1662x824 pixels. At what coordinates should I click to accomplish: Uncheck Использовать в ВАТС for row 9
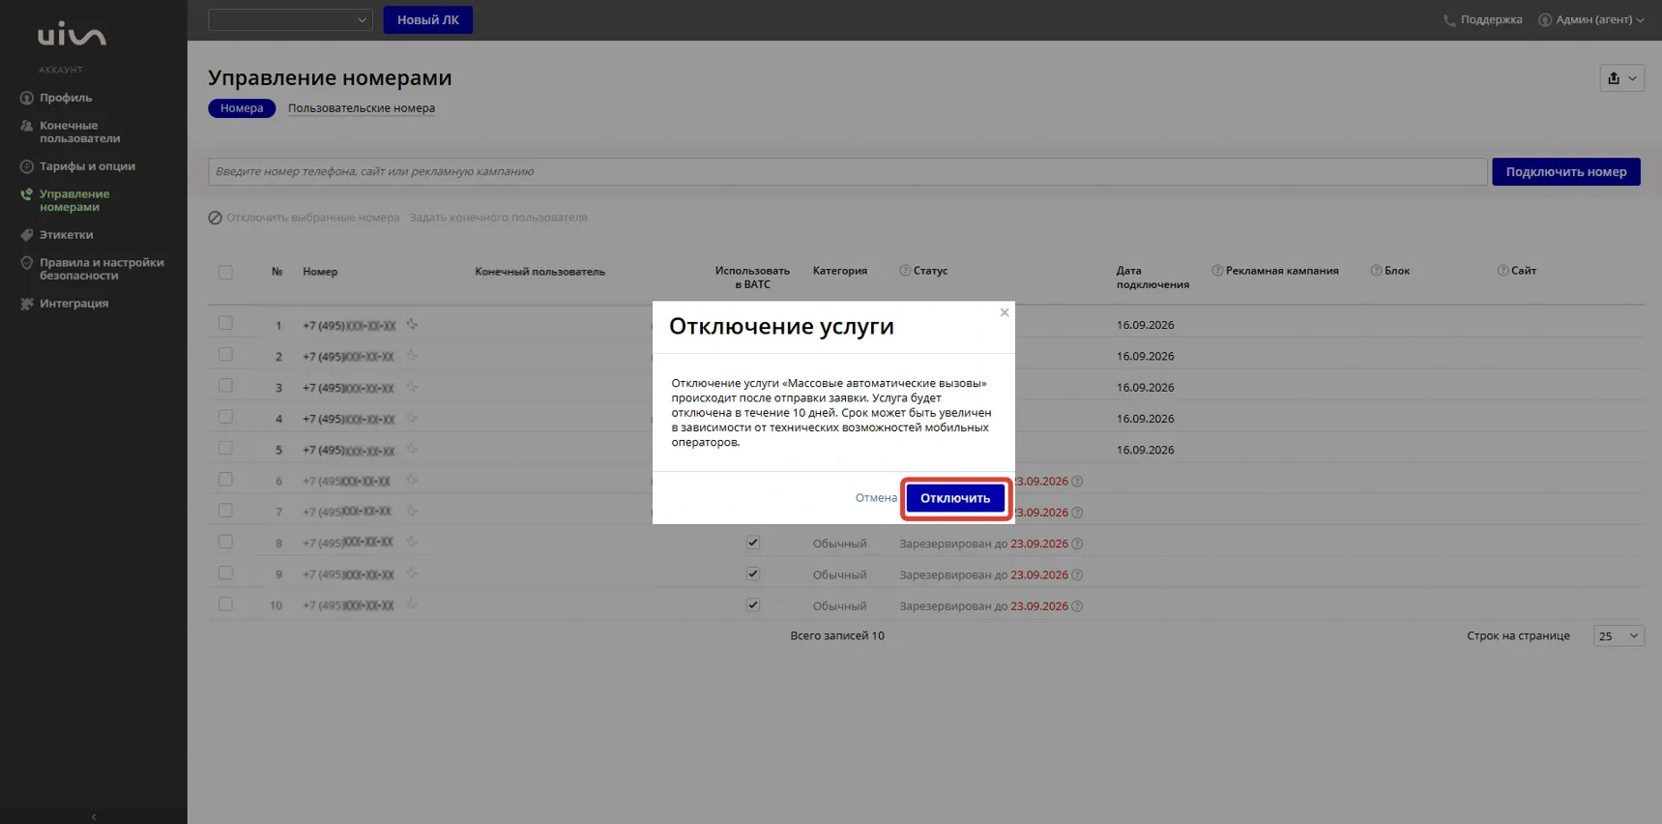click(x=753, y=574)
